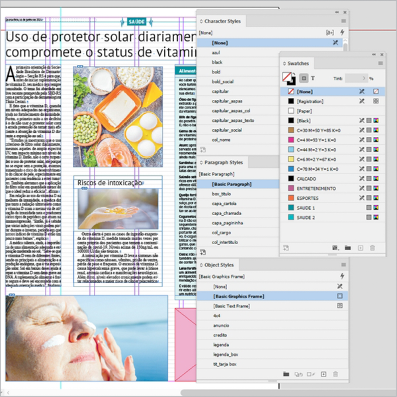The height and width of the screenshot is (397, 397).
Task: Apply the bold_social character style
Action: pos(238,81)
